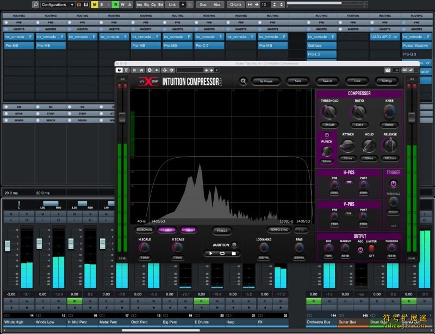This screenshot has height=334, width=435.
Task: Click the Audition folder icon
Action: [x=234, y=253]
